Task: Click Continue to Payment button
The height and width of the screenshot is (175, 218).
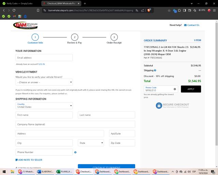Action: pos(107,166)
